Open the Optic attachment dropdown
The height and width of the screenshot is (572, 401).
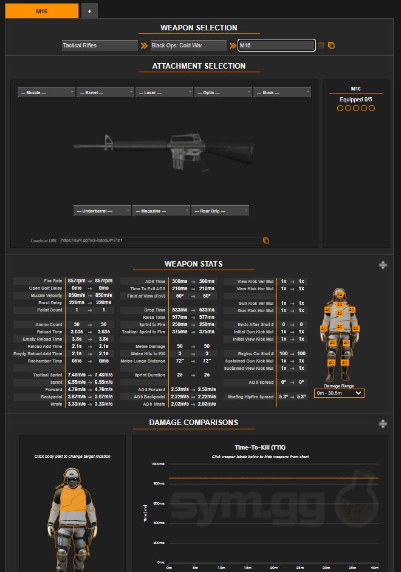tap(224, 92)
